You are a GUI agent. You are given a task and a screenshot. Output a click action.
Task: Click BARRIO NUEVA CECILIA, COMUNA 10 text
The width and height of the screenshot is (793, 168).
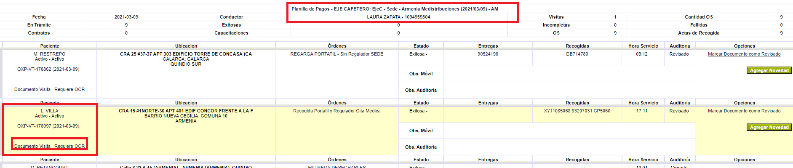[186, 116]
